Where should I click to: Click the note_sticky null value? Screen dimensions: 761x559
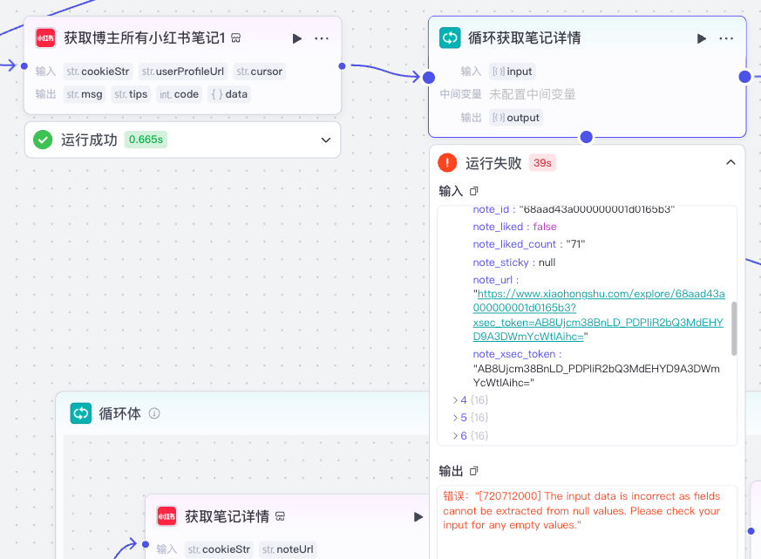(547, 262)
